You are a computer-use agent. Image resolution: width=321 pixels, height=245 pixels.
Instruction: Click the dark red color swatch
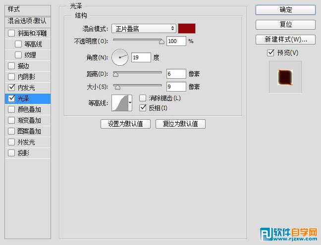click(187, 29)
